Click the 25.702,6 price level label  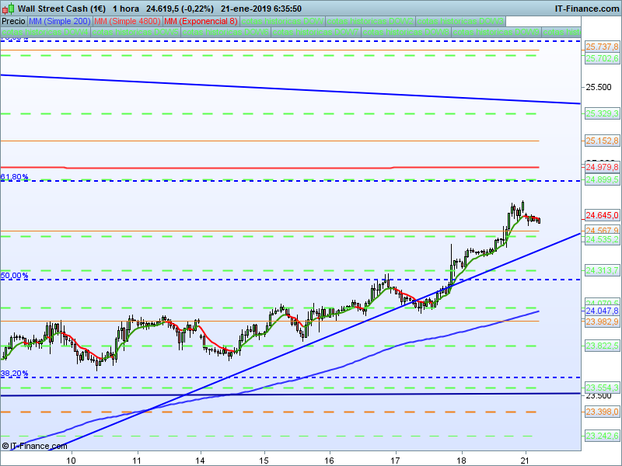tap(602, 59)
